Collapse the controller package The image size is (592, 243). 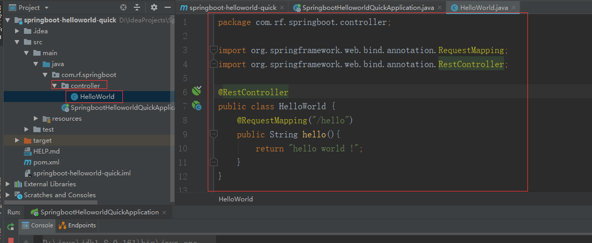click(54, 86)
